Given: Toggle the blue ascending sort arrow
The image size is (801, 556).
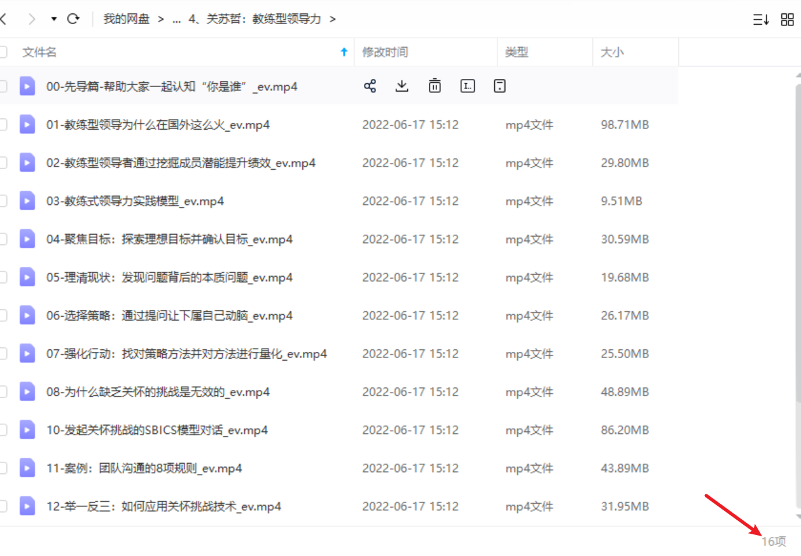Looking at the screenshot, I should coord(344,52).
